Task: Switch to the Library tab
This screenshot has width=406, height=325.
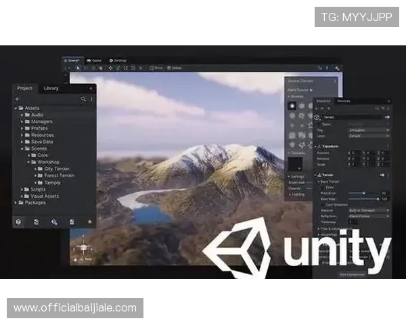Action: tap(51, 89)
